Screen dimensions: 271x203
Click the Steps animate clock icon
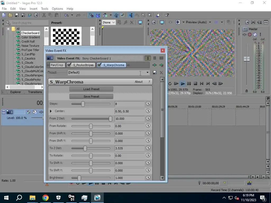148,104
